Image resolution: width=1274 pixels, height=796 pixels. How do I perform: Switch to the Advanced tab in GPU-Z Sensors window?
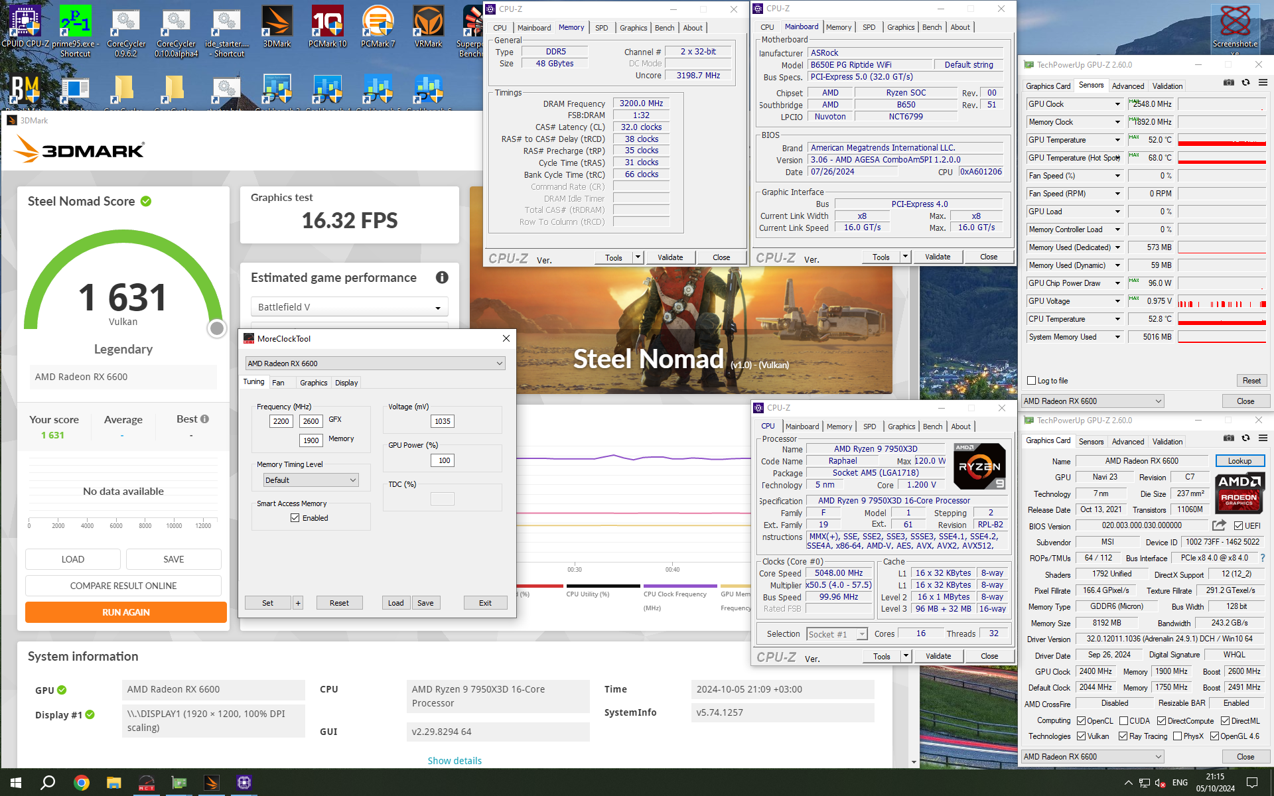(x=1128, y=86)
